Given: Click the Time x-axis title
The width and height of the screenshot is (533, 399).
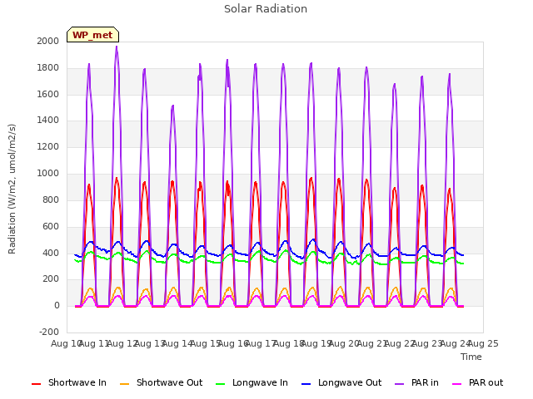Looking at the screenshot, I should [471, 357].
